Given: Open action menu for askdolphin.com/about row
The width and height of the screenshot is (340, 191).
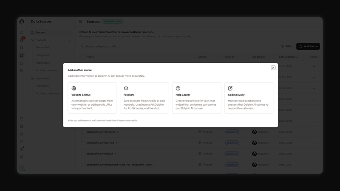Looking at the screenshot, I should [314, 154].
